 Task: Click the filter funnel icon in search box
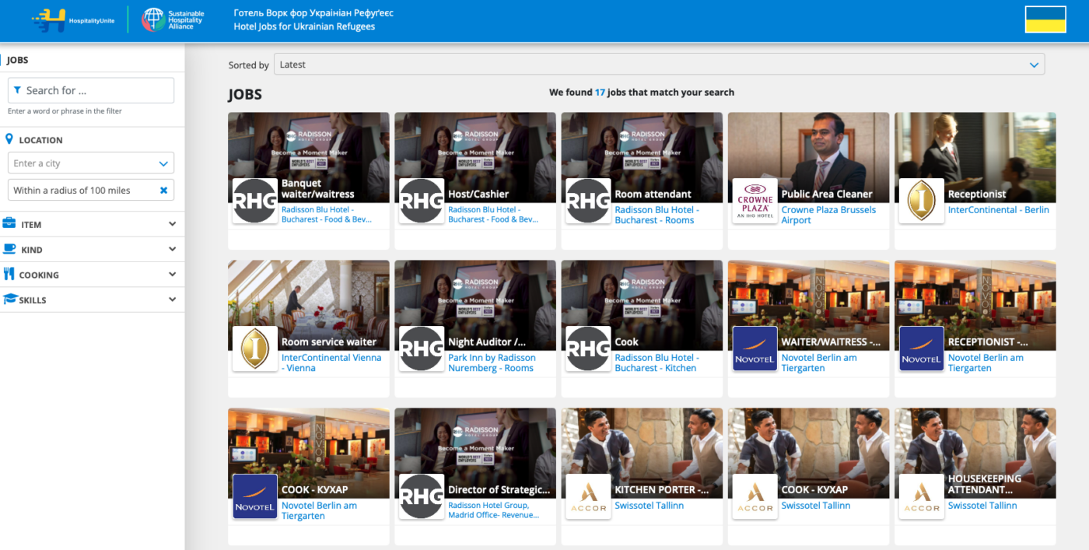point(18,90)
